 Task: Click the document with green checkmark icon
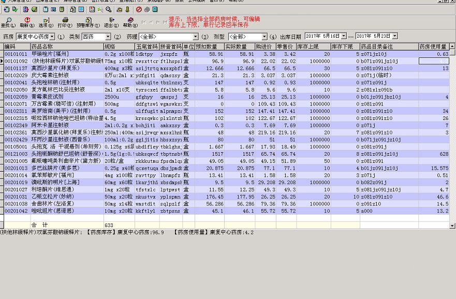(15, 10)
